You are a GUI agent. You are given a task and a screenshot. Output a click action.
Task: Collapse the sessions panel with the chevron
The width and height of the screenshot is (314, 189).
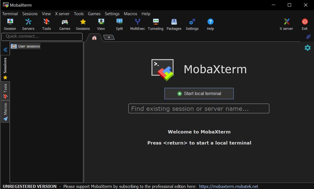coord(5,49)
